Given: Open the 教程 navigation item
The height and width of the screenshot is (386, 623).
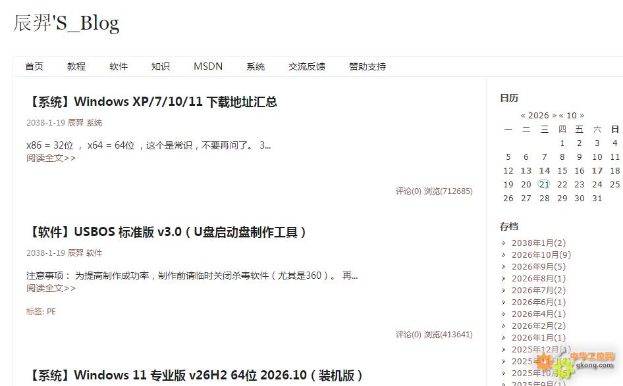Looking at the screenshot, I should (x=76, y=66).
